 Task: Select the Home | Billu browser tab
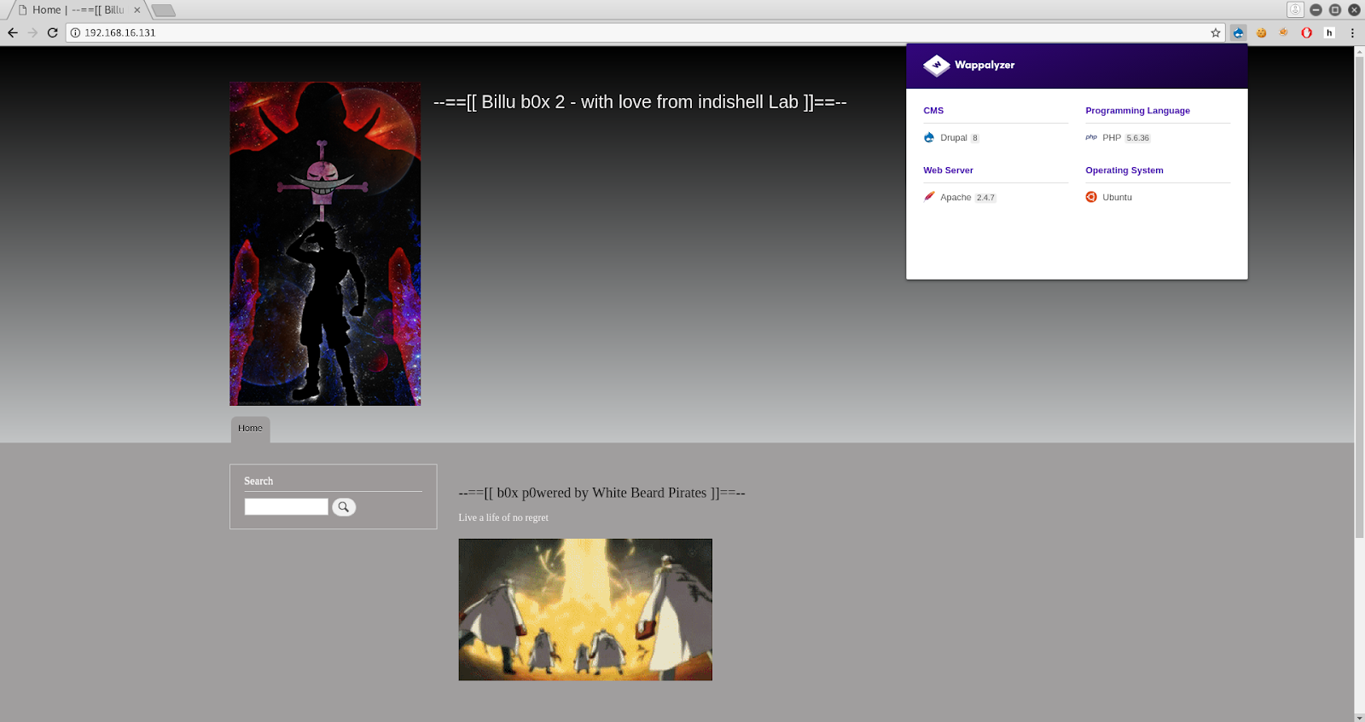[77, 10]
